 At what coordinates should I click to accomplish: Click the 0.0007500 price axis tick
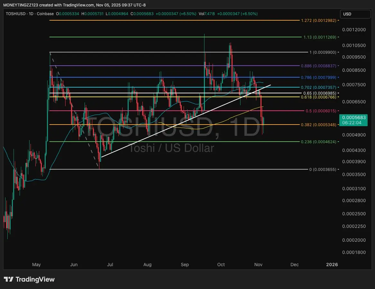[354, 85]
